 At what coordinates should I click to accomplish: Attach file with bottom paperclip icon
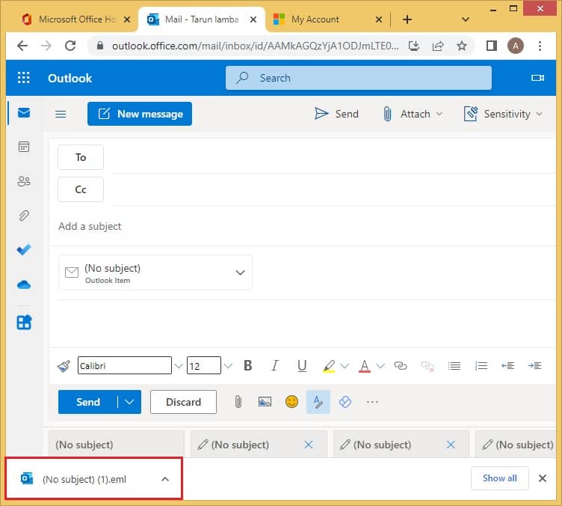(238, 402)
